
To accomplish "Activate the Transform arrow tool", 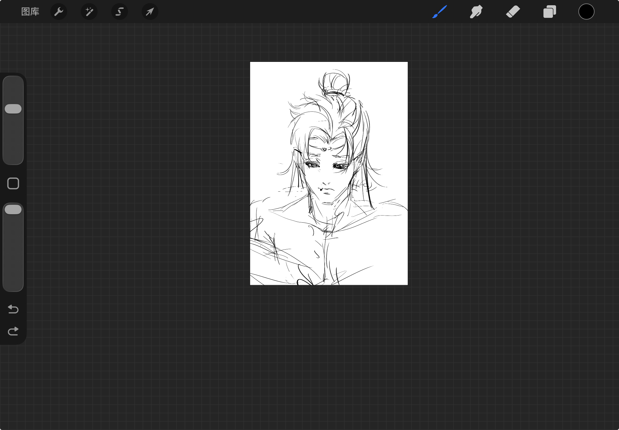I will click(x=150, y=12).
